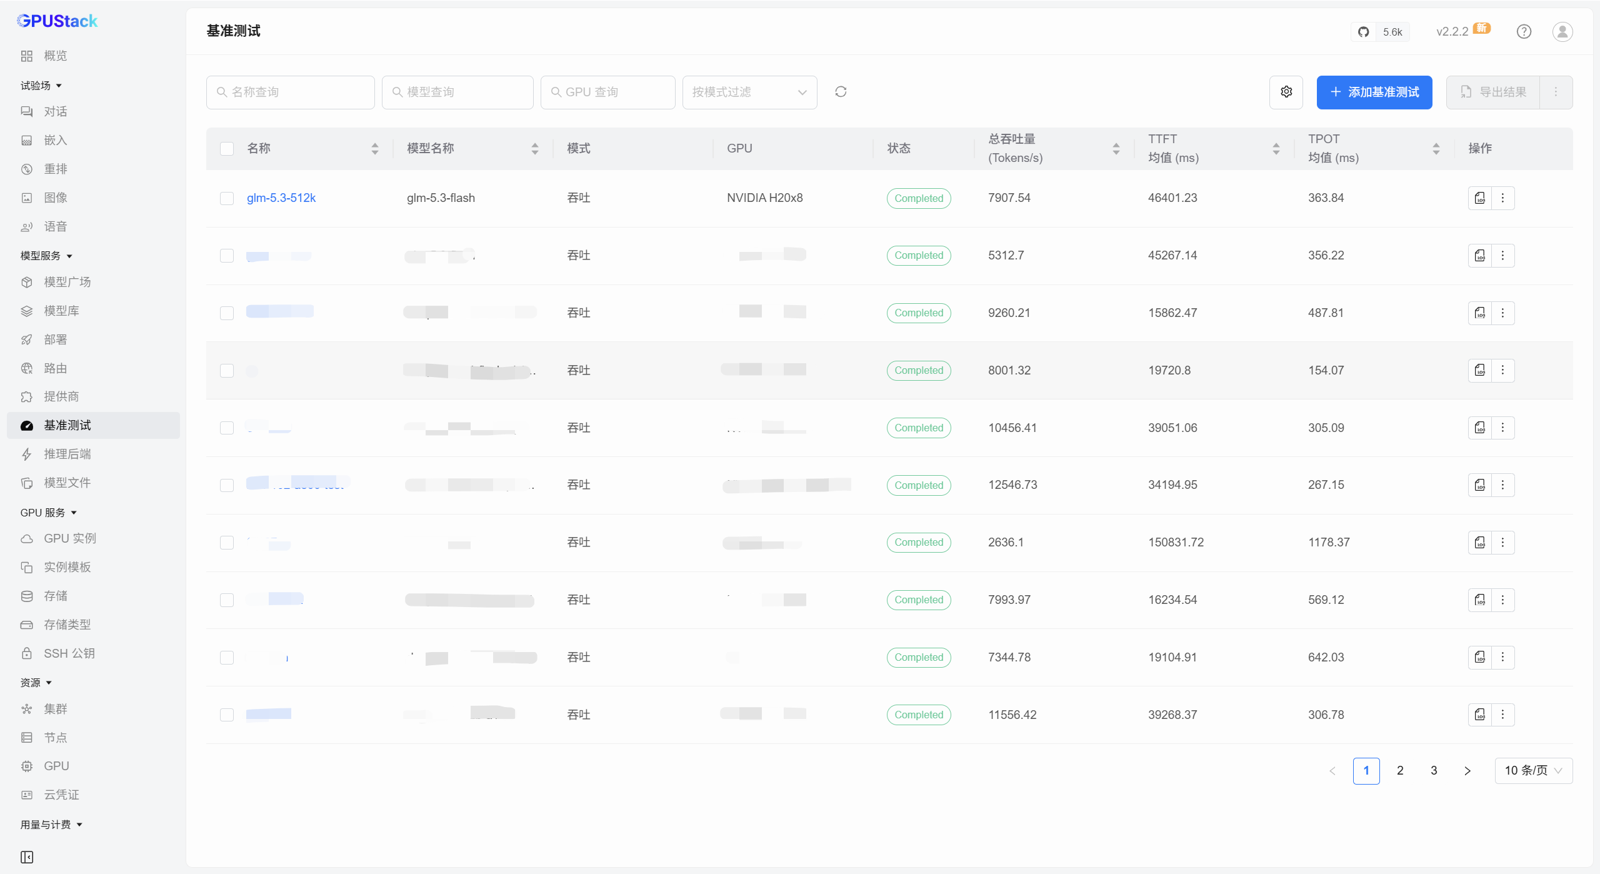The width and height of the screenshot is (1600, 874).
Task: Go to next page arrow
Action: (1467, 771)
